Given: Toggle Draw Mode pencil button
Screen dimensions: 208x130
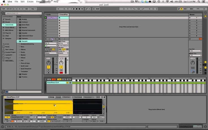Looking at the screenshot, I should pos(179,9).
